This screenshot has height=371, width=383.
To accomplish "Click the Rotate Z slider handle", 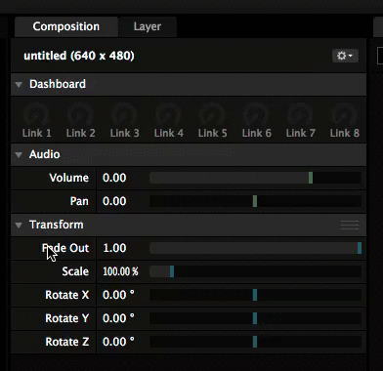I will coord(255,342).
